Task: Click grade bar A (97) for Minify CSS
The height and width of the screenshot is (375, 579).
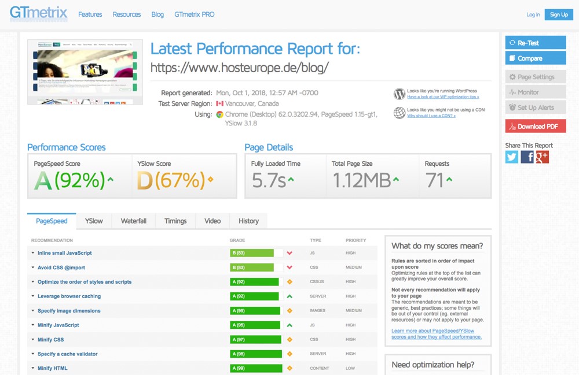Action: 256,339
